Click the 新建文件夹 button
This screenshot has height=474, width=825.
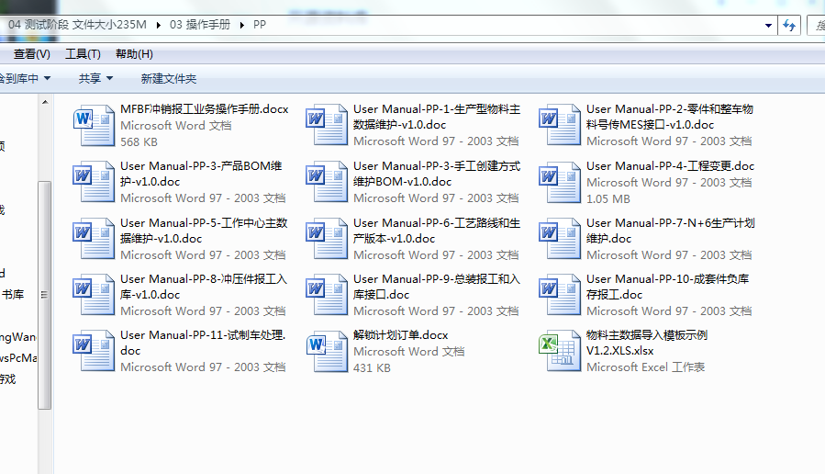click(x=168, y=79)
